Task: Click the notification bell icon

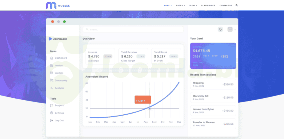Action: [220, 29]
